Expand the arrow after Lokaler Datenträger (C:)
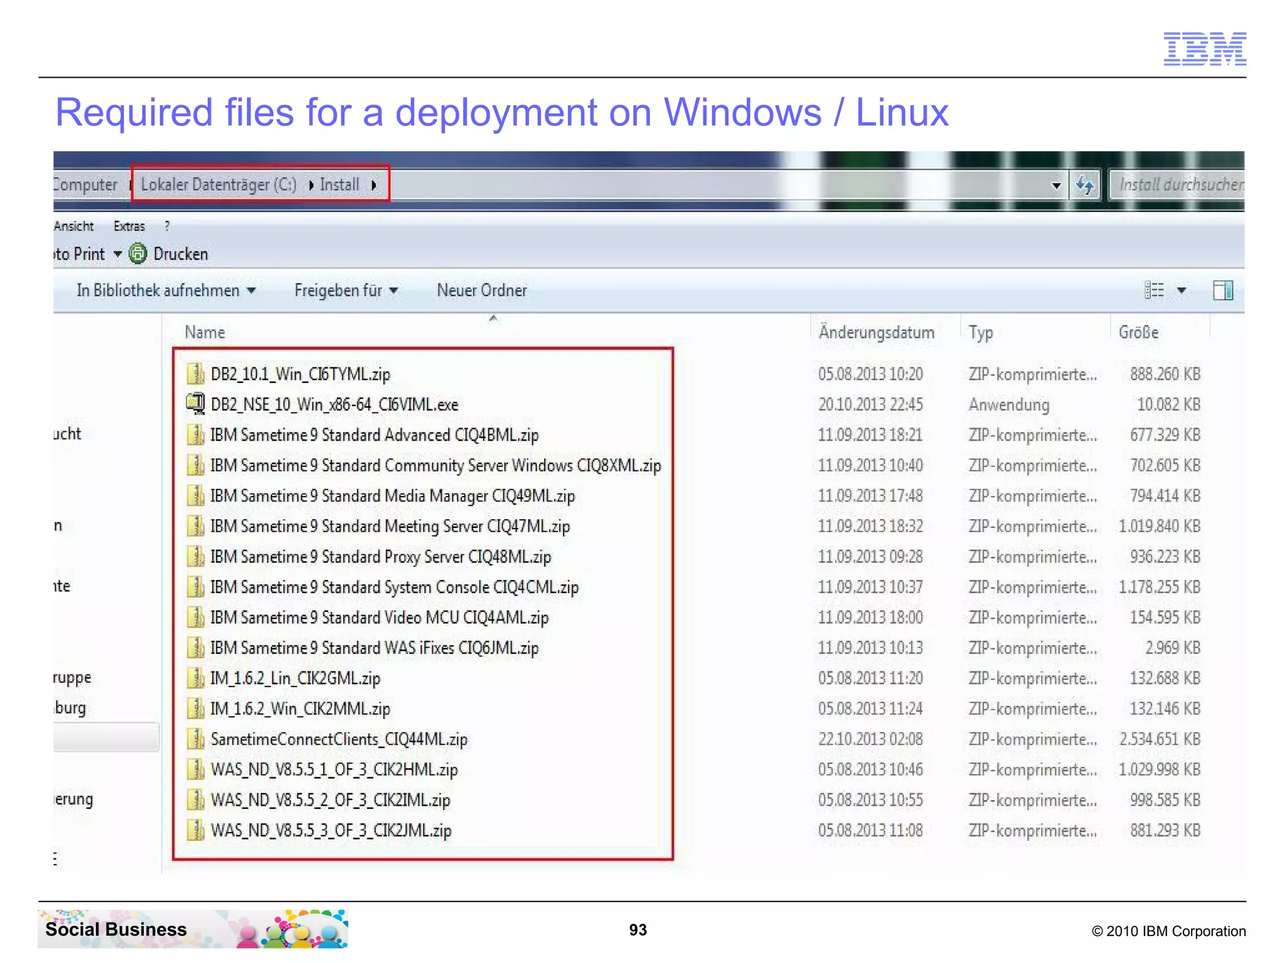Screen dimensions: 1285x963 (x=311, y=185)
